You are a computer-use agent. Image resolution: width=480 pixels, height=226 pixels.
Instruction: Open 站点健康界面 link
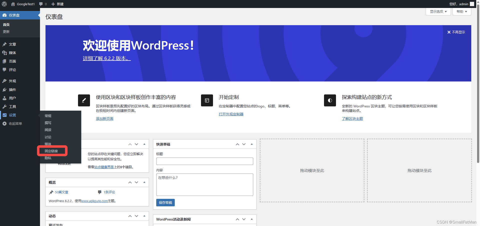pos(104,167)
